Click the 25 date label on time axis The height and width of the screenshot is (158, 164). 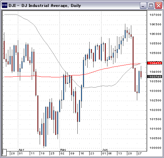[53, 153]
